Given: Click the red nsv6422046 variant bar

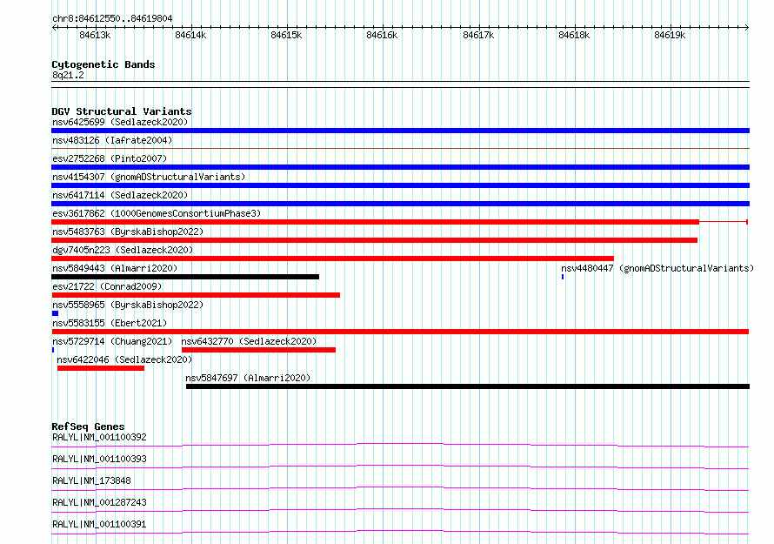Looking at the screenshot, I should (x=101, y=368).
